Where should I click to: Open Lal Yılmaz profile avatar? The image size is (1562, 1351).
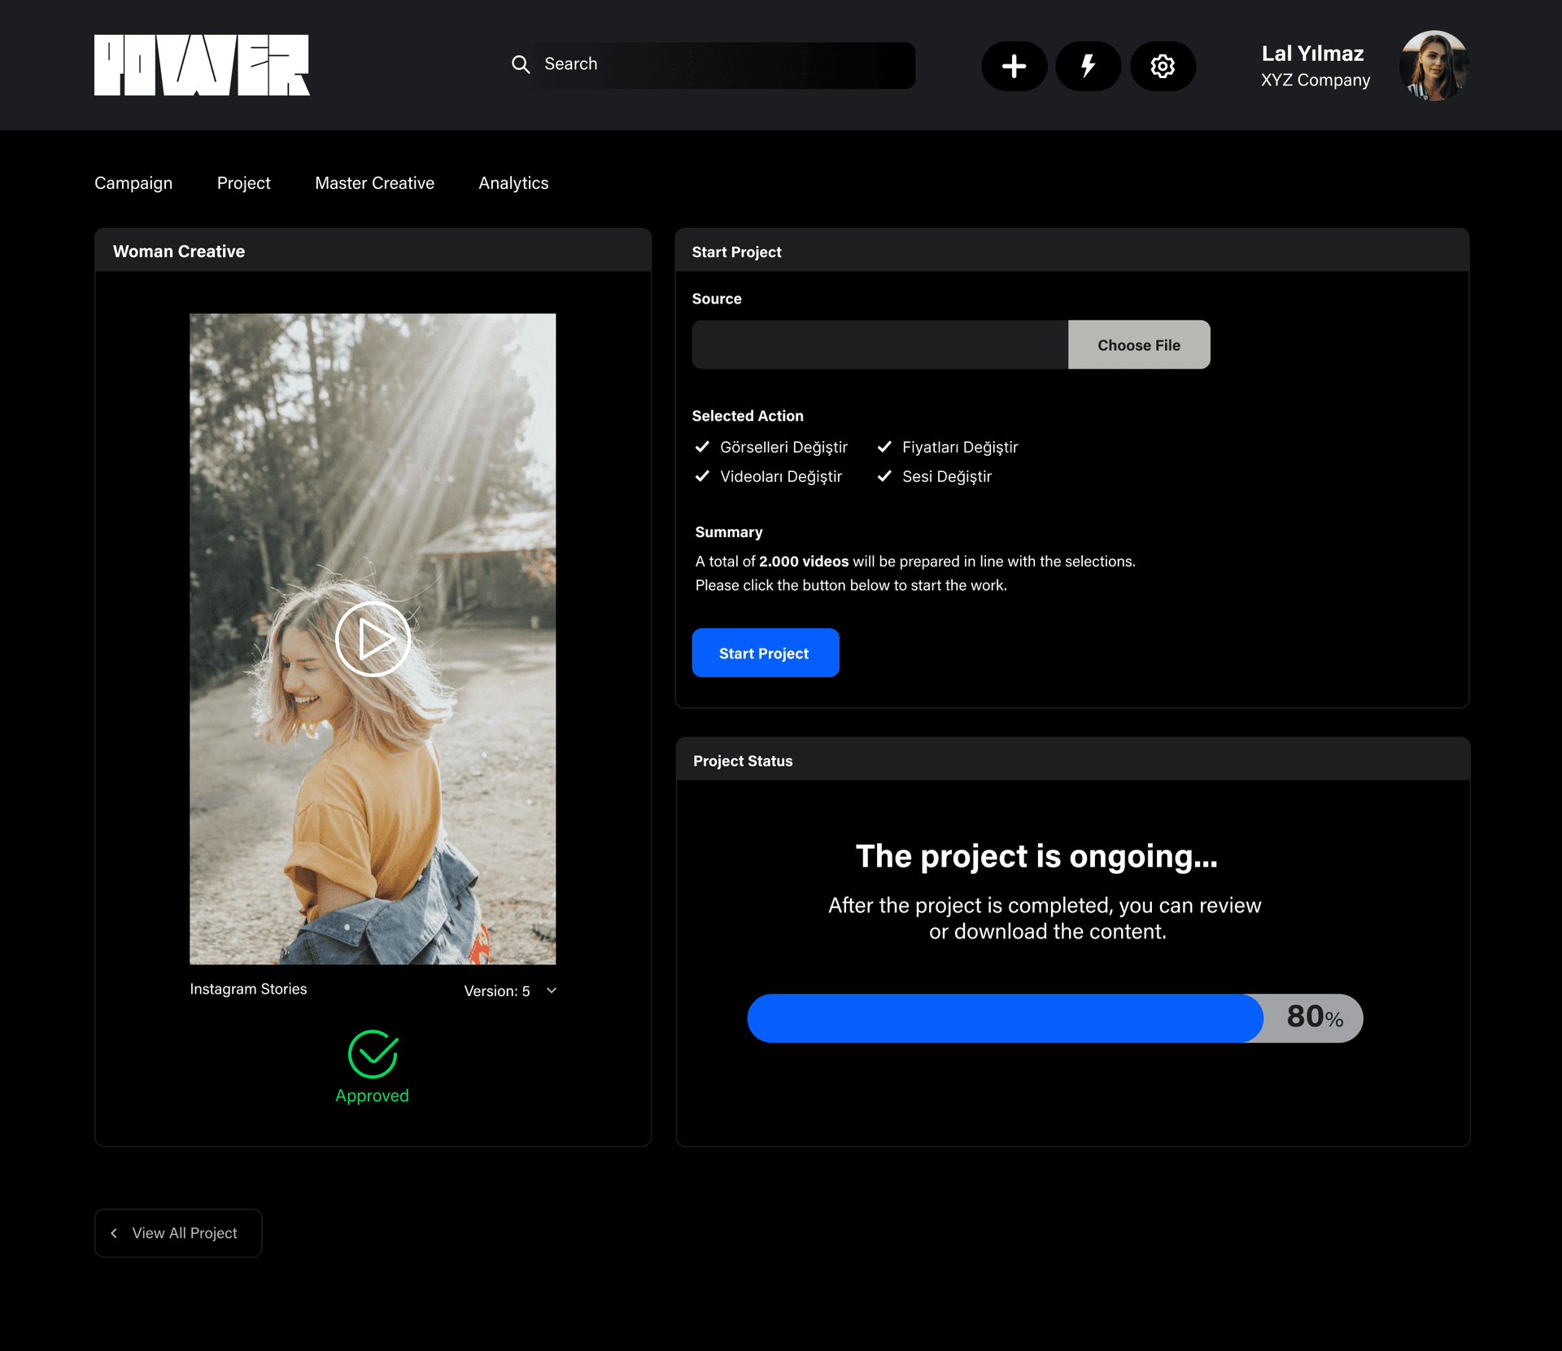[1433, 66]
